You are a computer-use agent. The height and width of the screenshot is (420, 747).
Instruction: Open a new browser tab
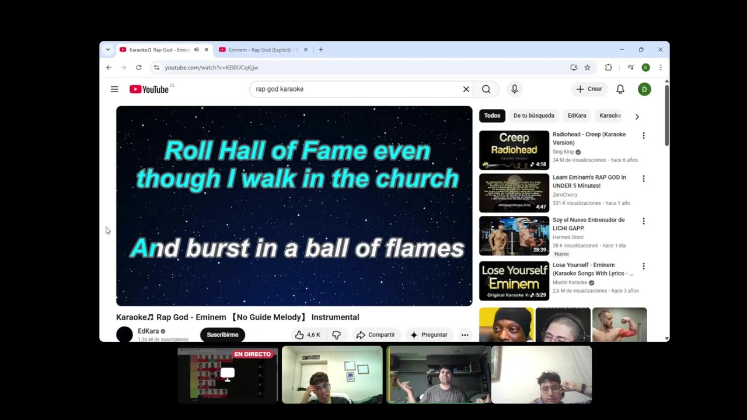pos(320,50)
